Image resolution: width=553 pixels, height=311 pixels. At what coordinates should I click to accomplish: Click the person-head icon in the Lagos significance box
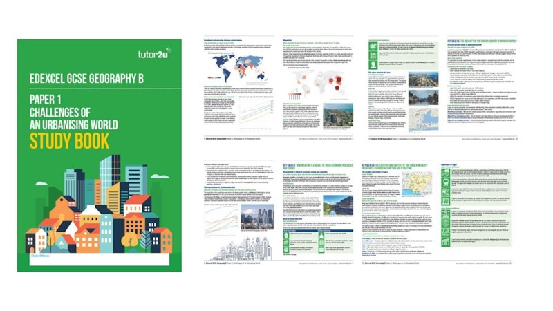tap(373, 64)
